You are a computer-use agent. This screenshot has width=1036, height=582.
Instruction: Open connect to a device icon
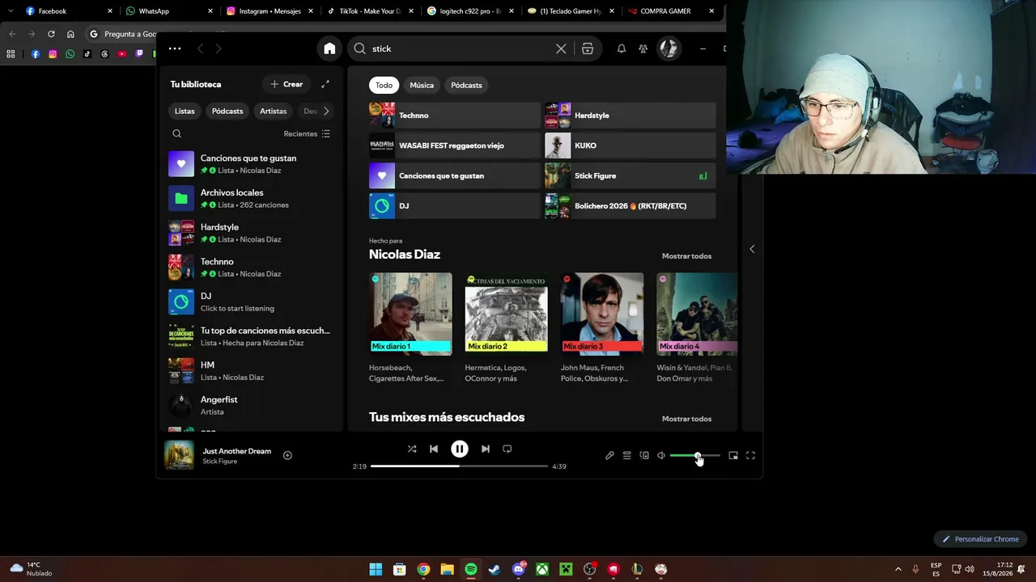coord(644,455)
